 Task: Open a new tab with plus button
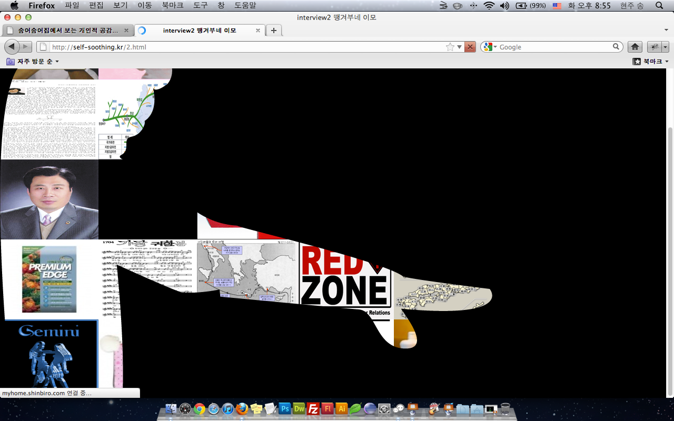274,31
